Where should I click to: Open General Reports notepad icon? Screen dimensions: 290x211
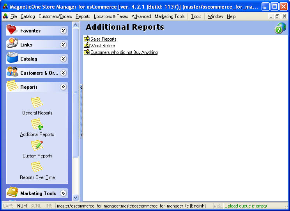tap(37, 102)
